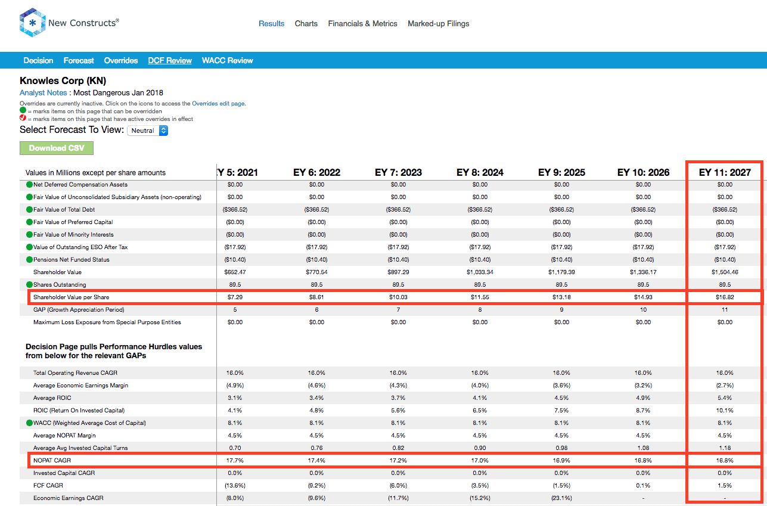This screenshot has width=767, height=506.
Task: Click the Average Avg Invested Capital Turns label
Action: pyautogui.click(x=80, y=448)
